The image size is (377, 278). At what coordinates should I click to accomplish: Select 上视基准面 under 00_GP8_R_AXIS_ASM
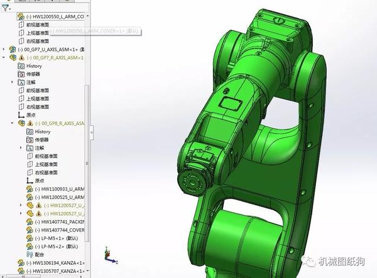pyautogui.click(x=46, y=164)
